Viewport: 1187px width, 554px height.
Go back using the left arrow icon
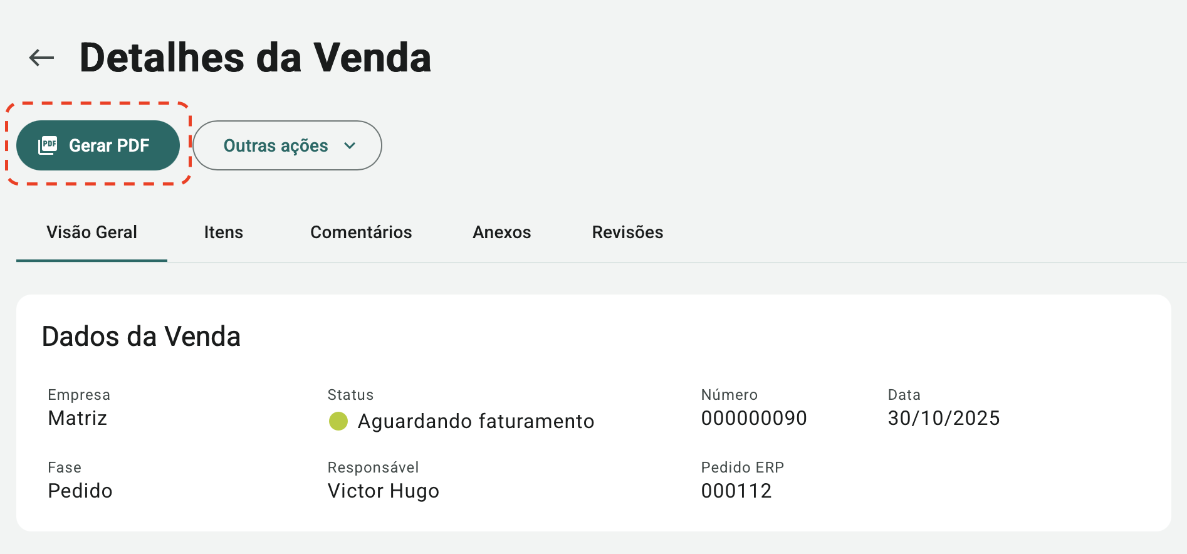pyautogui.click(x=41, y=58)
